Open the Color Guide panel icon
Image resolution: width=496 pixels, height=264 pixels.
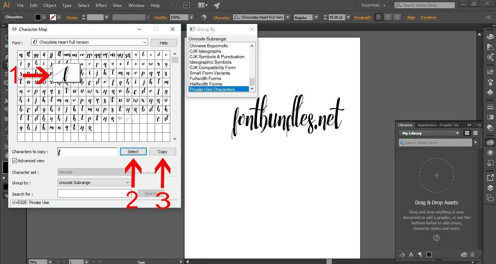pyautogui.click(x=490, y=47)
